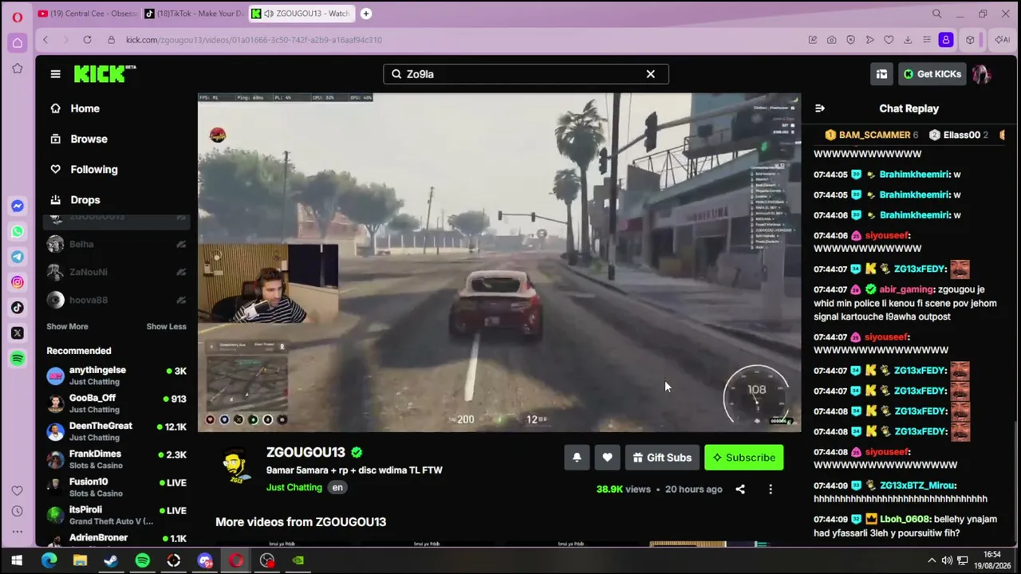Reload the current page
Viewport: 1021px width, 574px height.
[87, 40]
